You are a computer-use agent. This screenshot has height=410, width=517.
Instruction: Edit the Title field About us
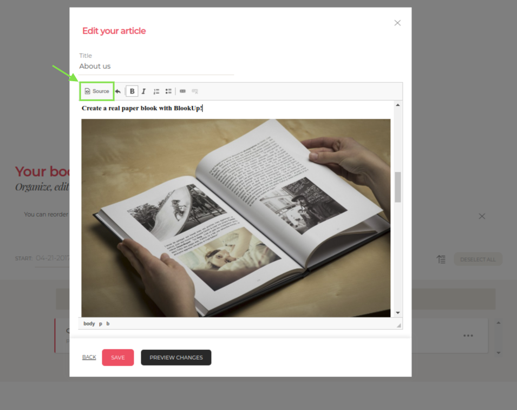click(x=156, y=66)
